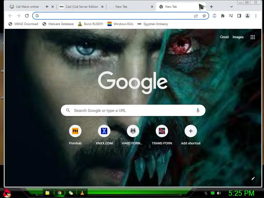Viewport: 264px width, 198px height.
Task: Bookmark this tab with the star icon
Action: pyautogui.click(x=204, y=16)
